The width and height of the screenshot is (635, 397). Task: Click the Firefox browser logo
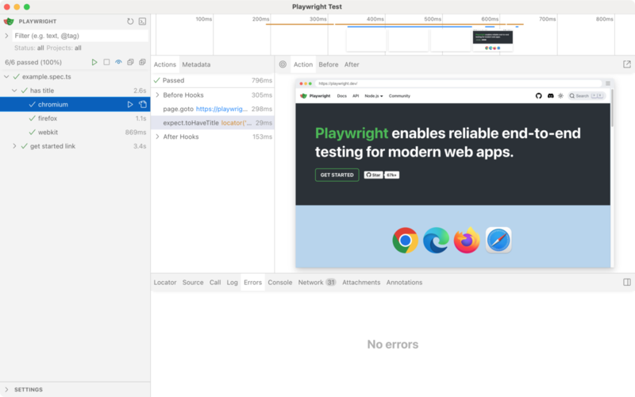(467, 241)
